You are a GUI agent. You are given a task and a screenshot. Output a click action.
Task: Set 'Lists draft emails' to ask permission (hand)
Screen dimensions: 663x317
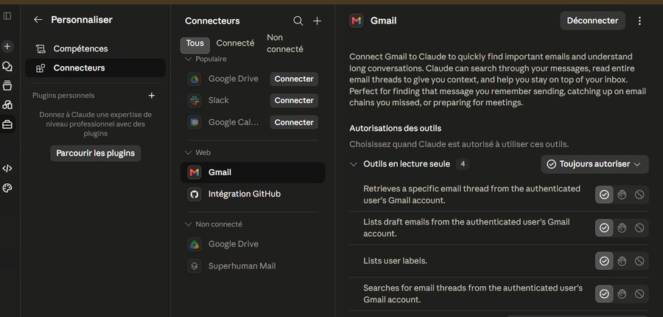click(x=622, y=228)
